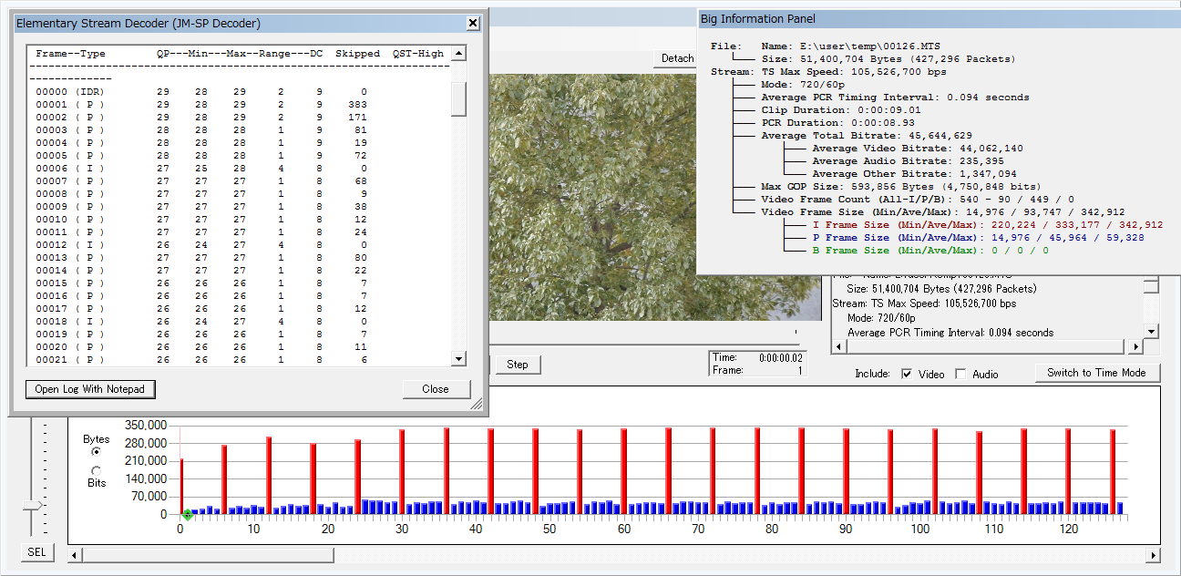Enable the Audio include checkbox
Image resolution: width=1181 pixels, height=576 pixels.
tap(960, 374)
